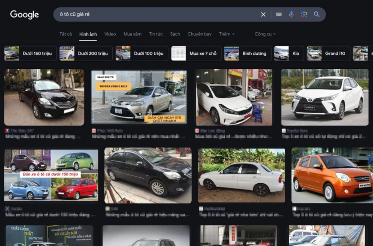Go to the "Mua sắm" tab
Viewport: 373px width, 246px height.
click(132, 34)
